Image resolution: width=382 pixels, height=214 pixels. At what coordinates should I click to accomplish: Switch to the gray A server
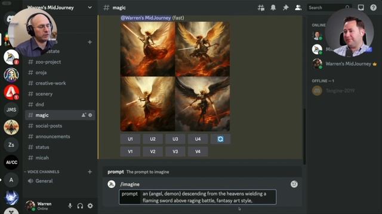pos(11,180)
